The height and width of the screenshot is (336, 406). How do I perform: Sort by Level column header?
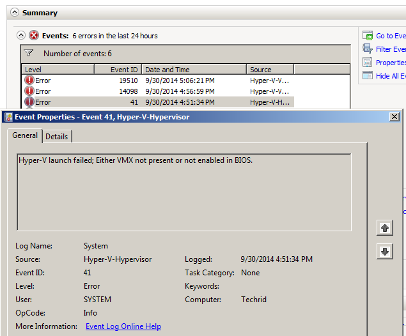click(x=58, y=70)
